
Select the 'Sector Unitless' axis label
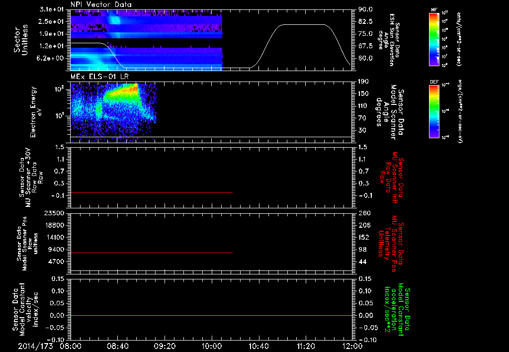tap(20, 40)
